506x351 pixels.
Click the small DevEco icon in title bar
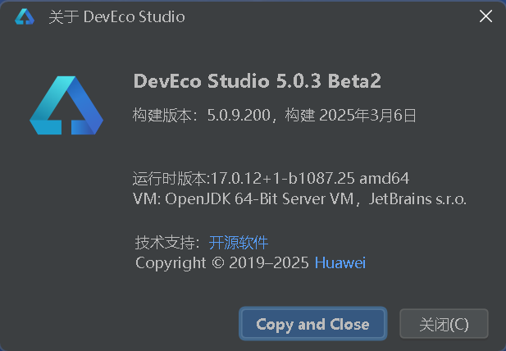pos(25,16)
